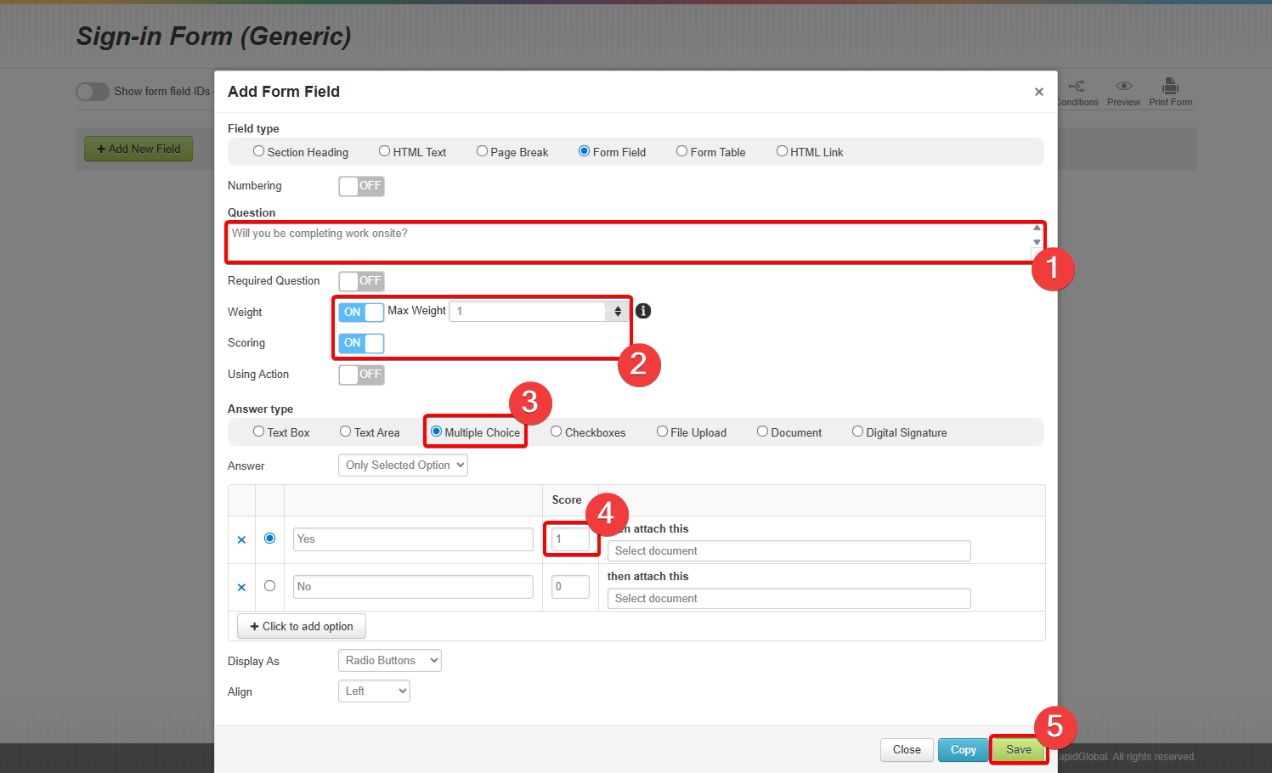1272x773 pixels.
Task: Click the Print Form icon
Action: 1170,87
